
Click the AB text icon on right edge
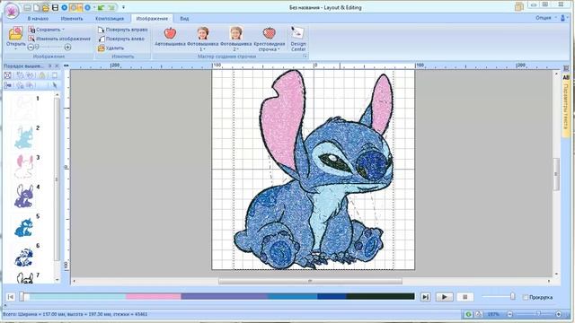[x=566, y=77]
